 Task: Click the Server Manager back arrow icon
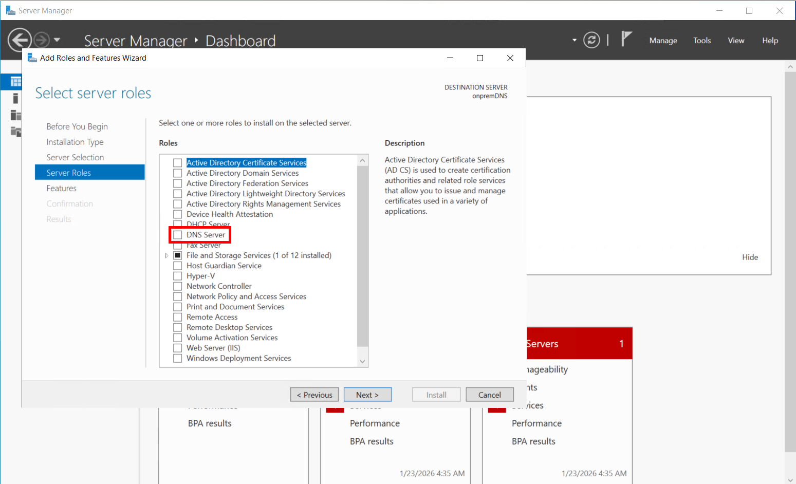(20, 40)
